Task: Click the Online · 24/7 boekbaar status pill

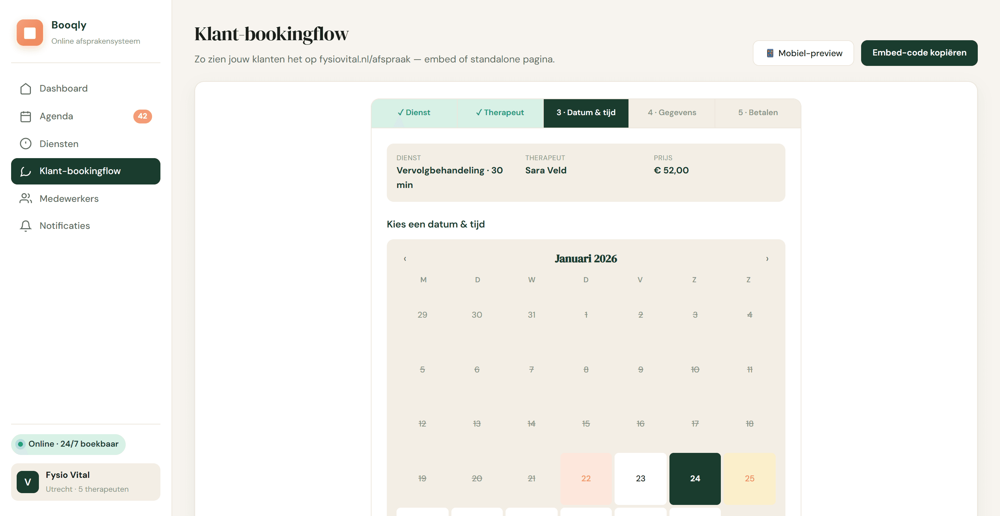Action: [x=68, y=444]
